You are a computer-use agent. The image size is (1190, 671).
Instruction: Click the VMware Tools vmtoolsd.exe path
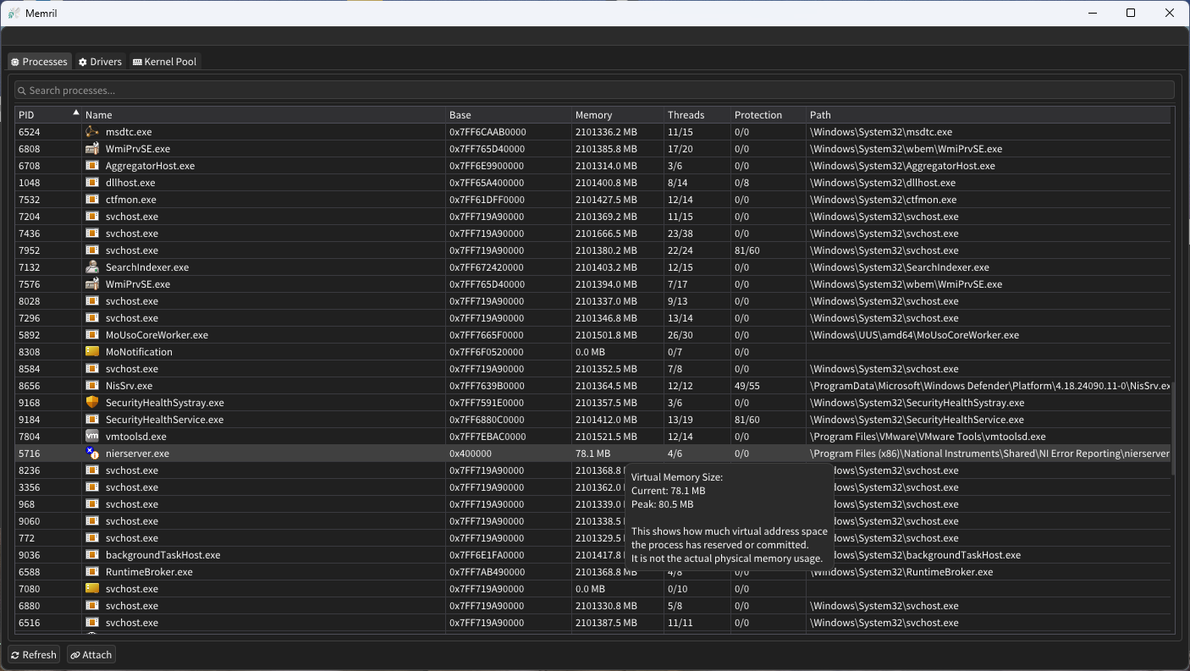pyautogui.click(x=928, y=437)
